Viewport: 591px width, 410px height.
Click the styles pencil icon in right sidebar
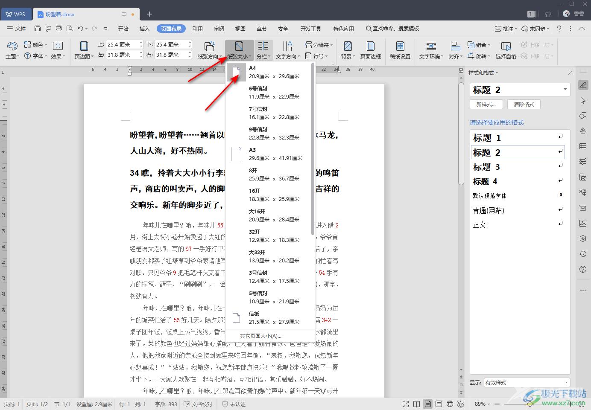click(x=583, y=85)
